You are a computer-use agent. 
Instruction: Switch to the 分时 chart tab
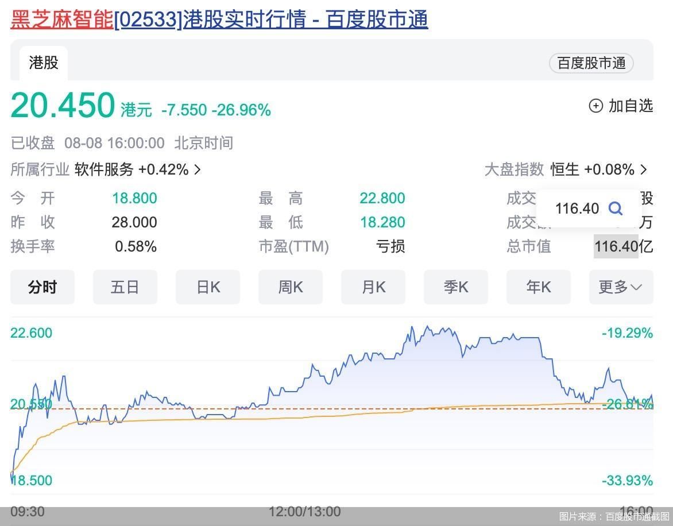coord(42,287)
